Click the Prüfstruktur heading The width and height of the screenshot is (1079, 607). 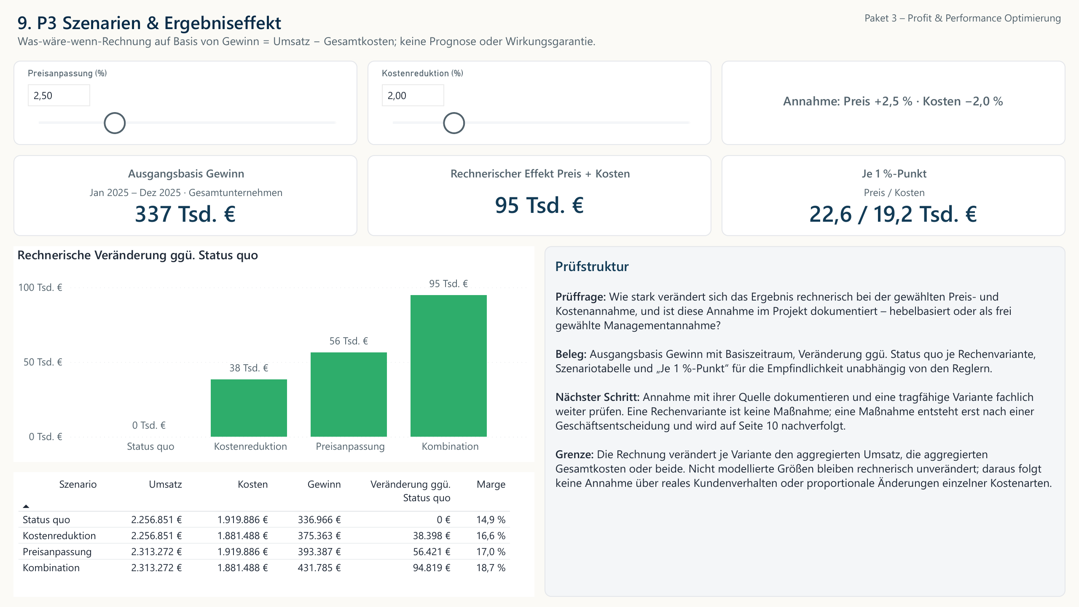[592, 266]
